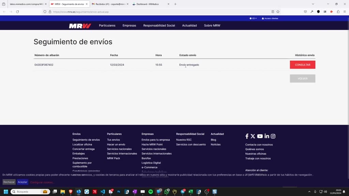Accept cookies with Aceptar button

[x=22, y=182]
